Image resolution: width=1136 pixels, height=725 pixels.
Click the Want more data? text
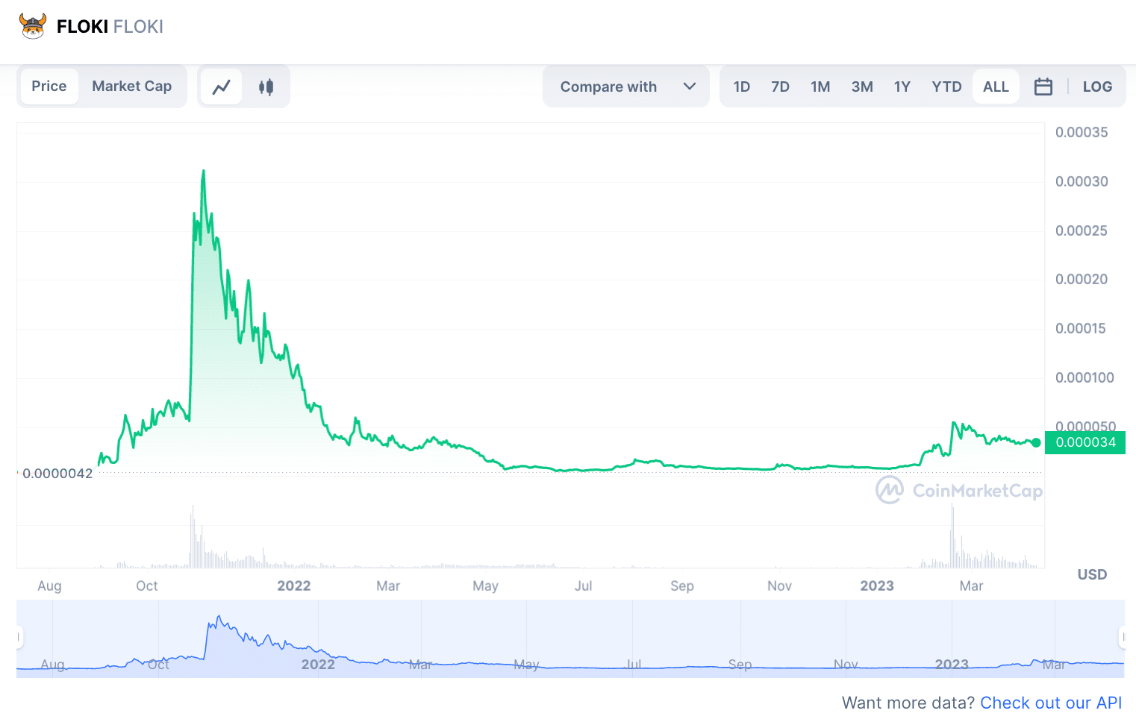[908, 703]
